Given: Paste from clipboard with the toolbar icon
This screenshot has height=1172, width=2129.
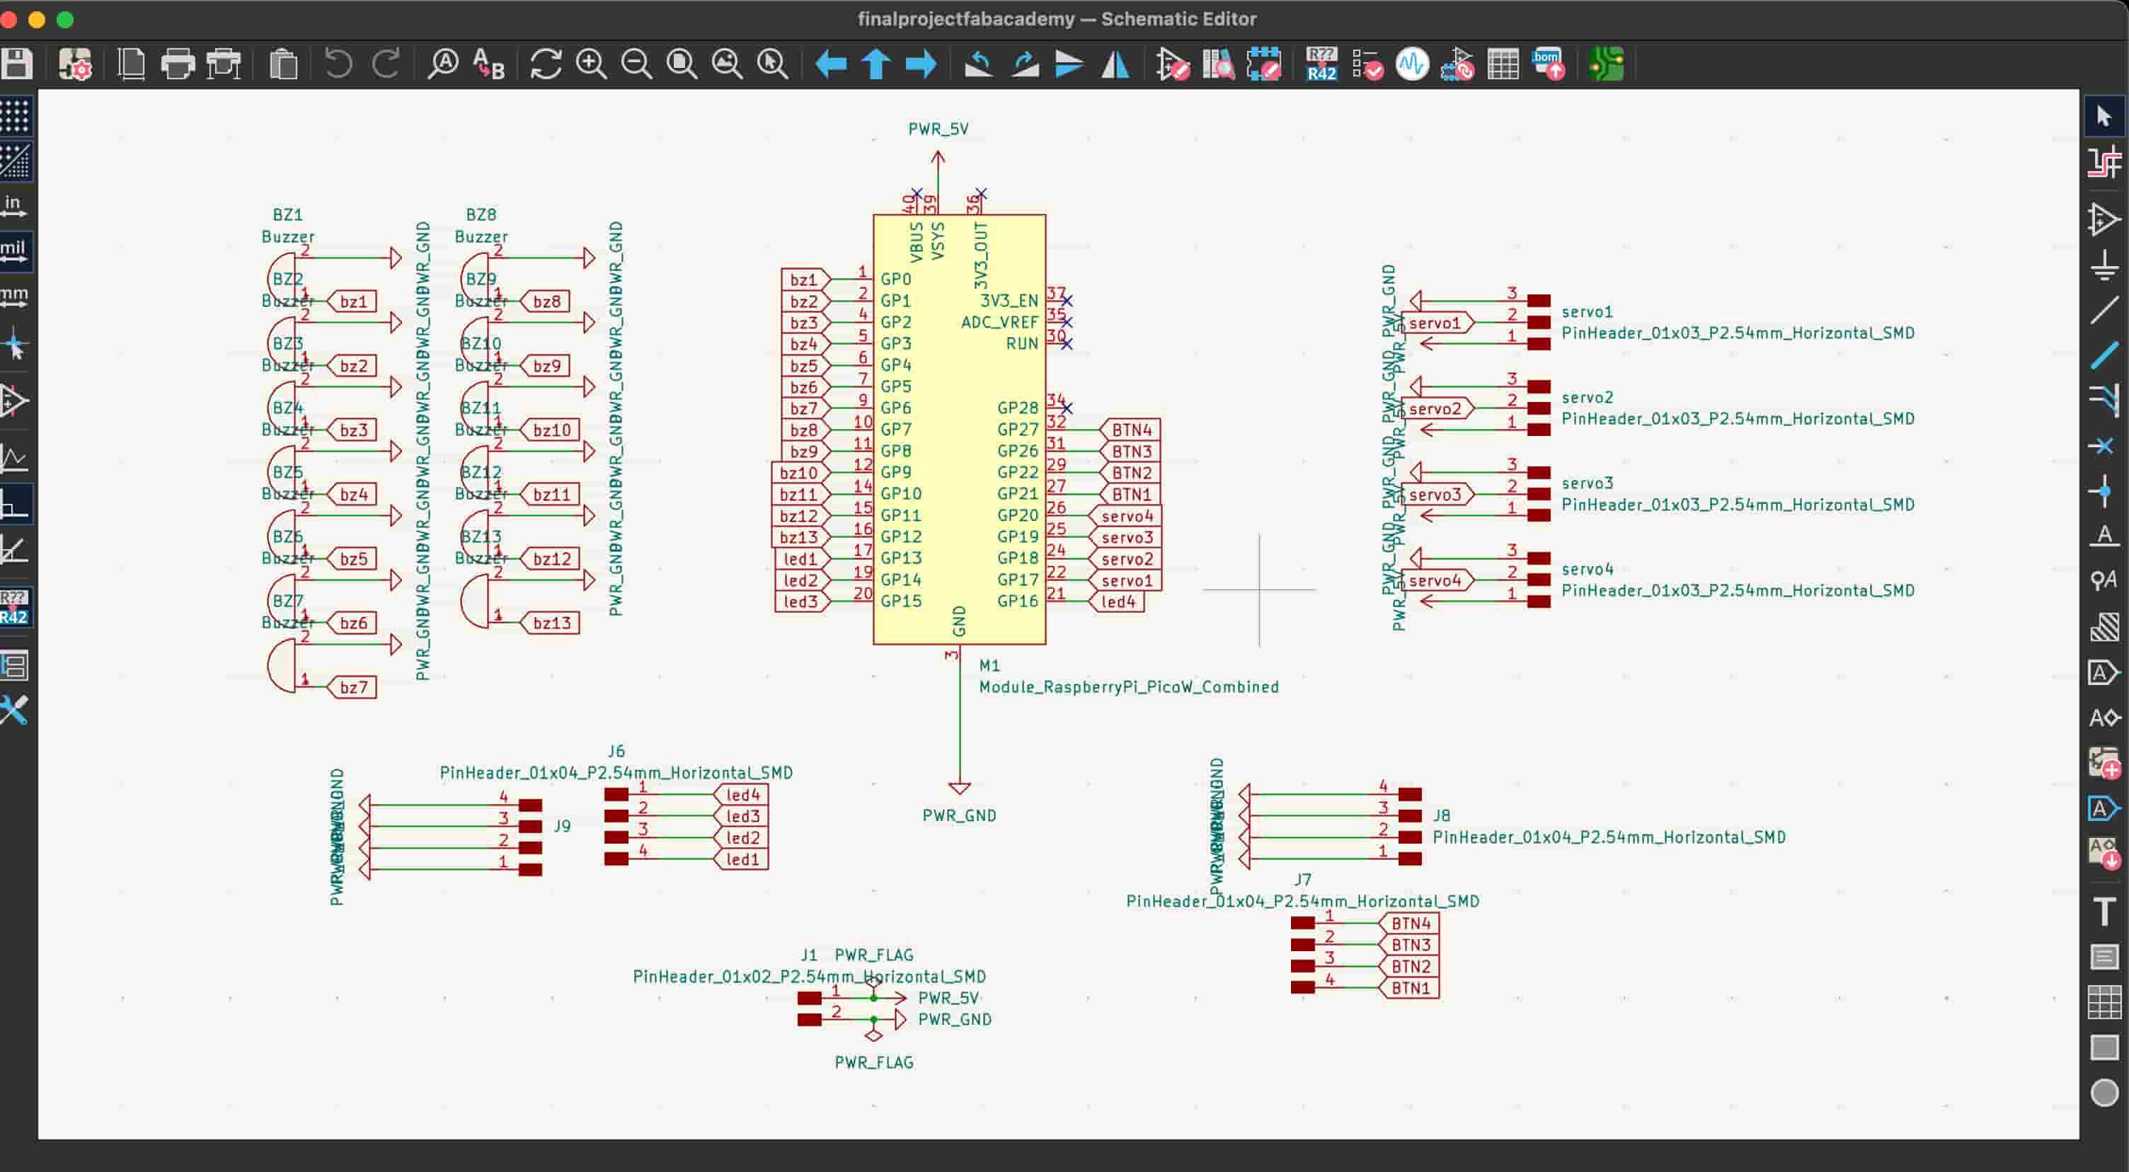Looking at the screenshot, I should point(284,64).
